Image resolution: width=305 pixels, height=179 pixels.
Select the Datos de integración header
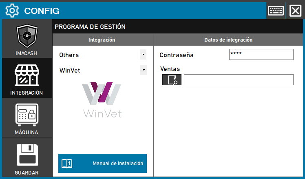click(x=228, y=40)
